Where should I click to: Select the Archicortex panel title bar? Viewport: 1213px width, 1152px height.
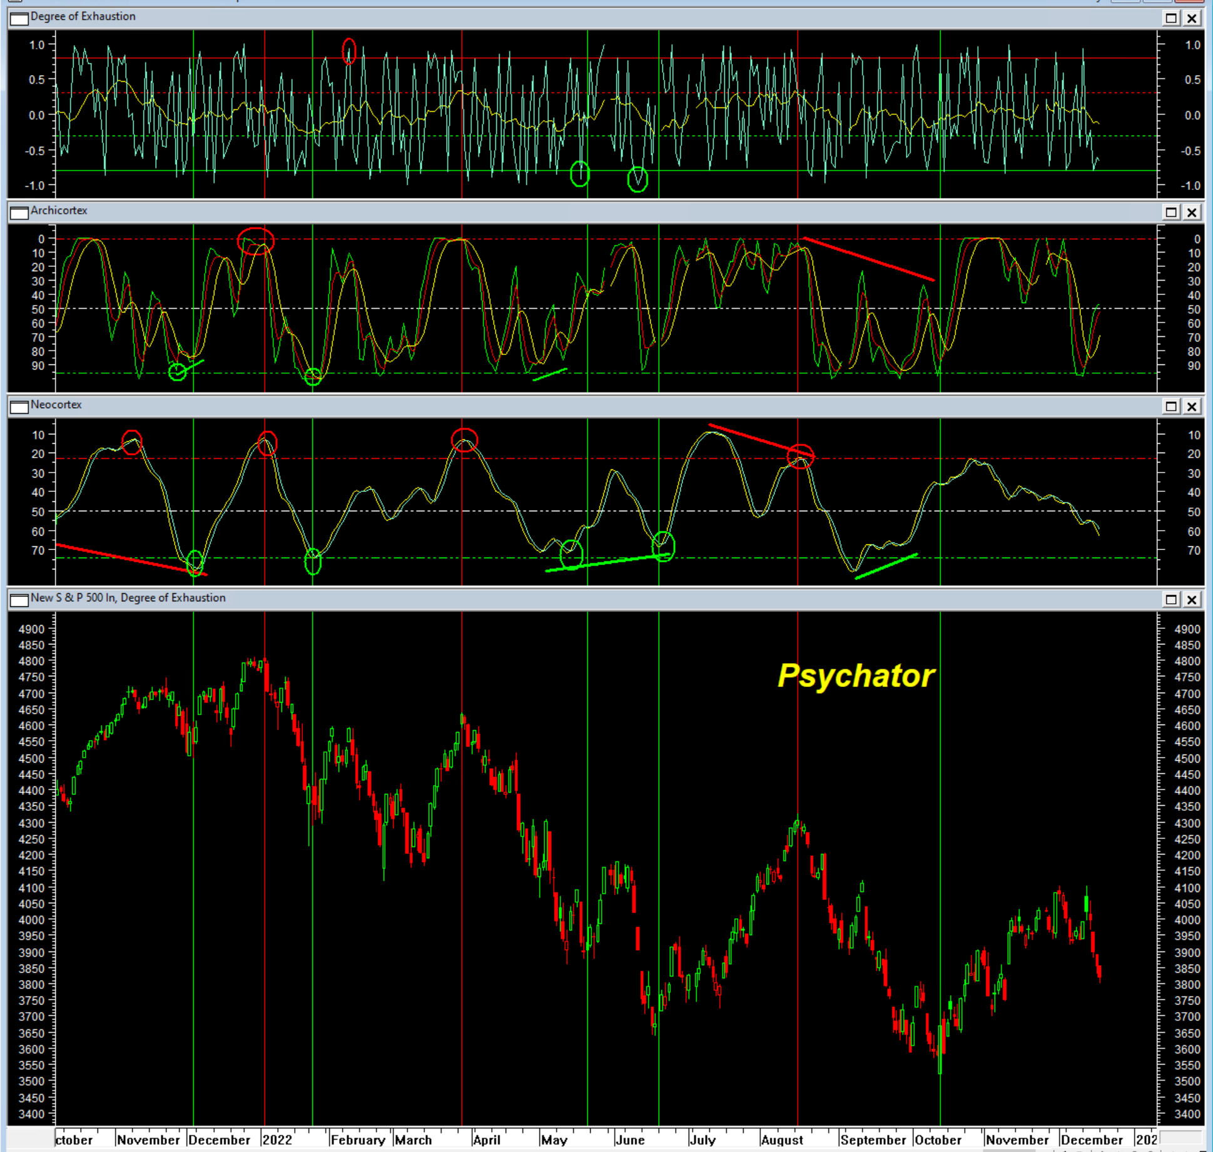[563, 211]
